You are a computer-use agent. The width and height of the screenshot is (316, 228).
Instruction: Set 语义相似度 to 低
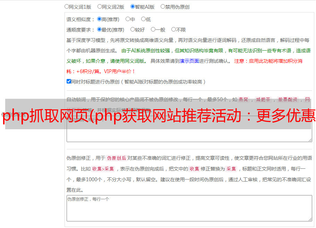coord(143,19)
